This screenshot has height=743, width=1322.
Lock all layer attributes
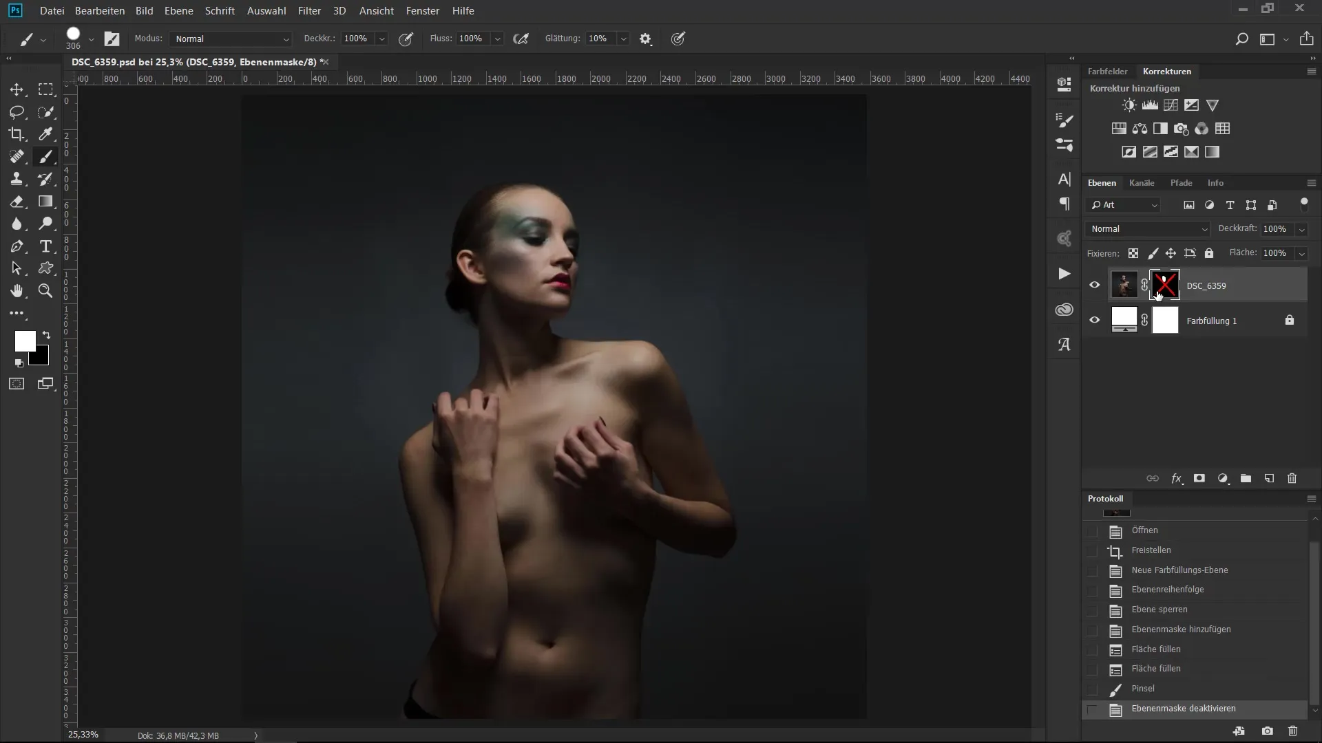1209,253
